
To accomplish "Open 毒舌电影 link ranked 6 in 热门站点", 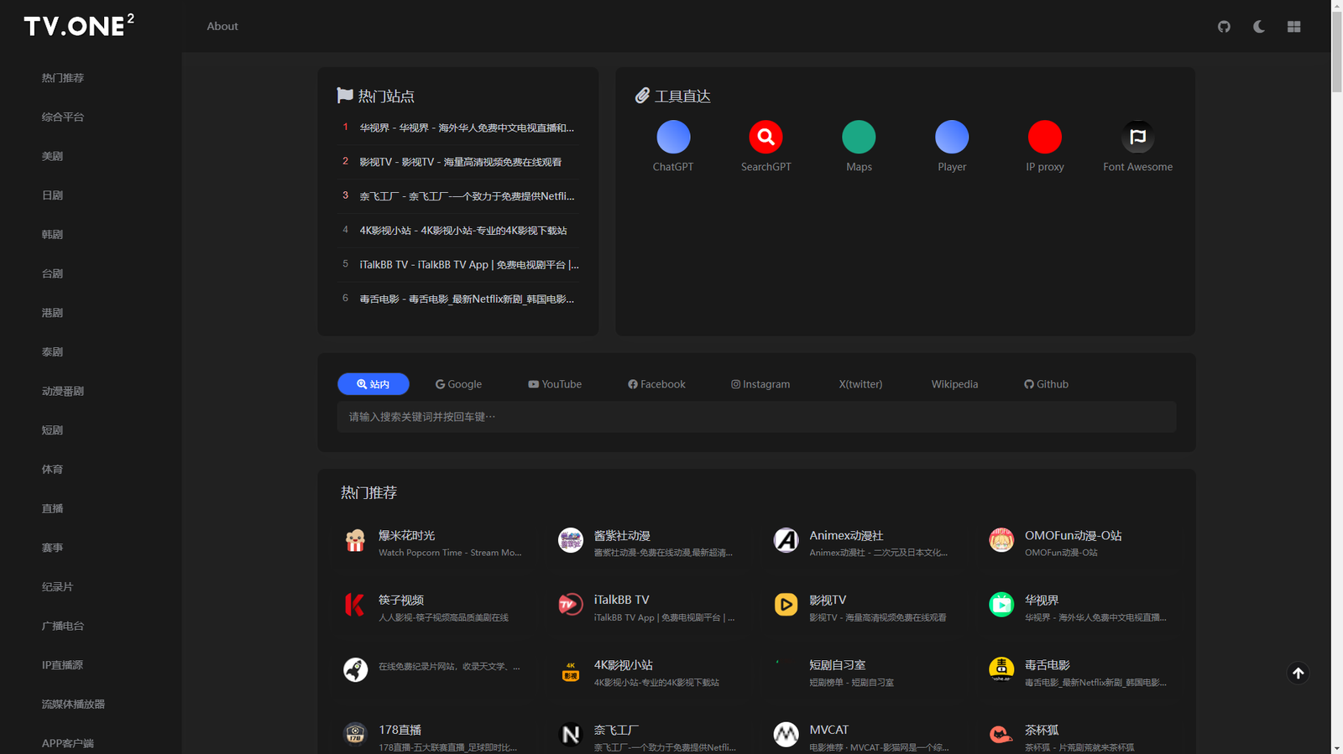I will pyautogui.click(x=467, y=299).
